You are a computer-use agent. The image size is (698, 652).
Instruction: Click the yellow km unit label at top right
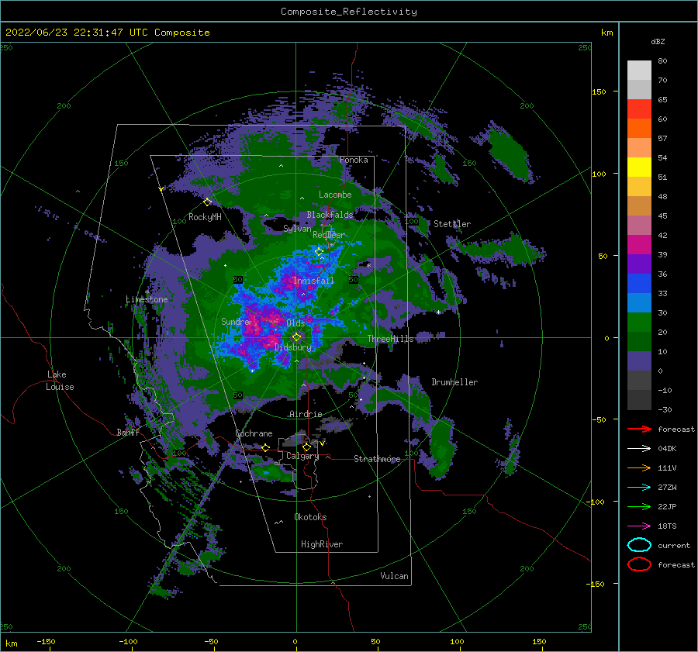click(606, 33)
